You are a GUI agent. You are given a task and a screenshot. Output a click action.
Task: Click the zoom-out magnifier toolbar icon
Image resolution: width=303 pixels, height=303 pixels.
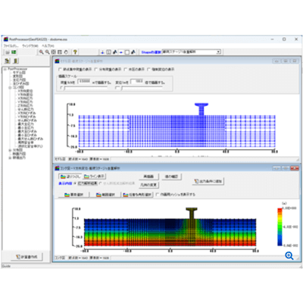coord(47,52)
